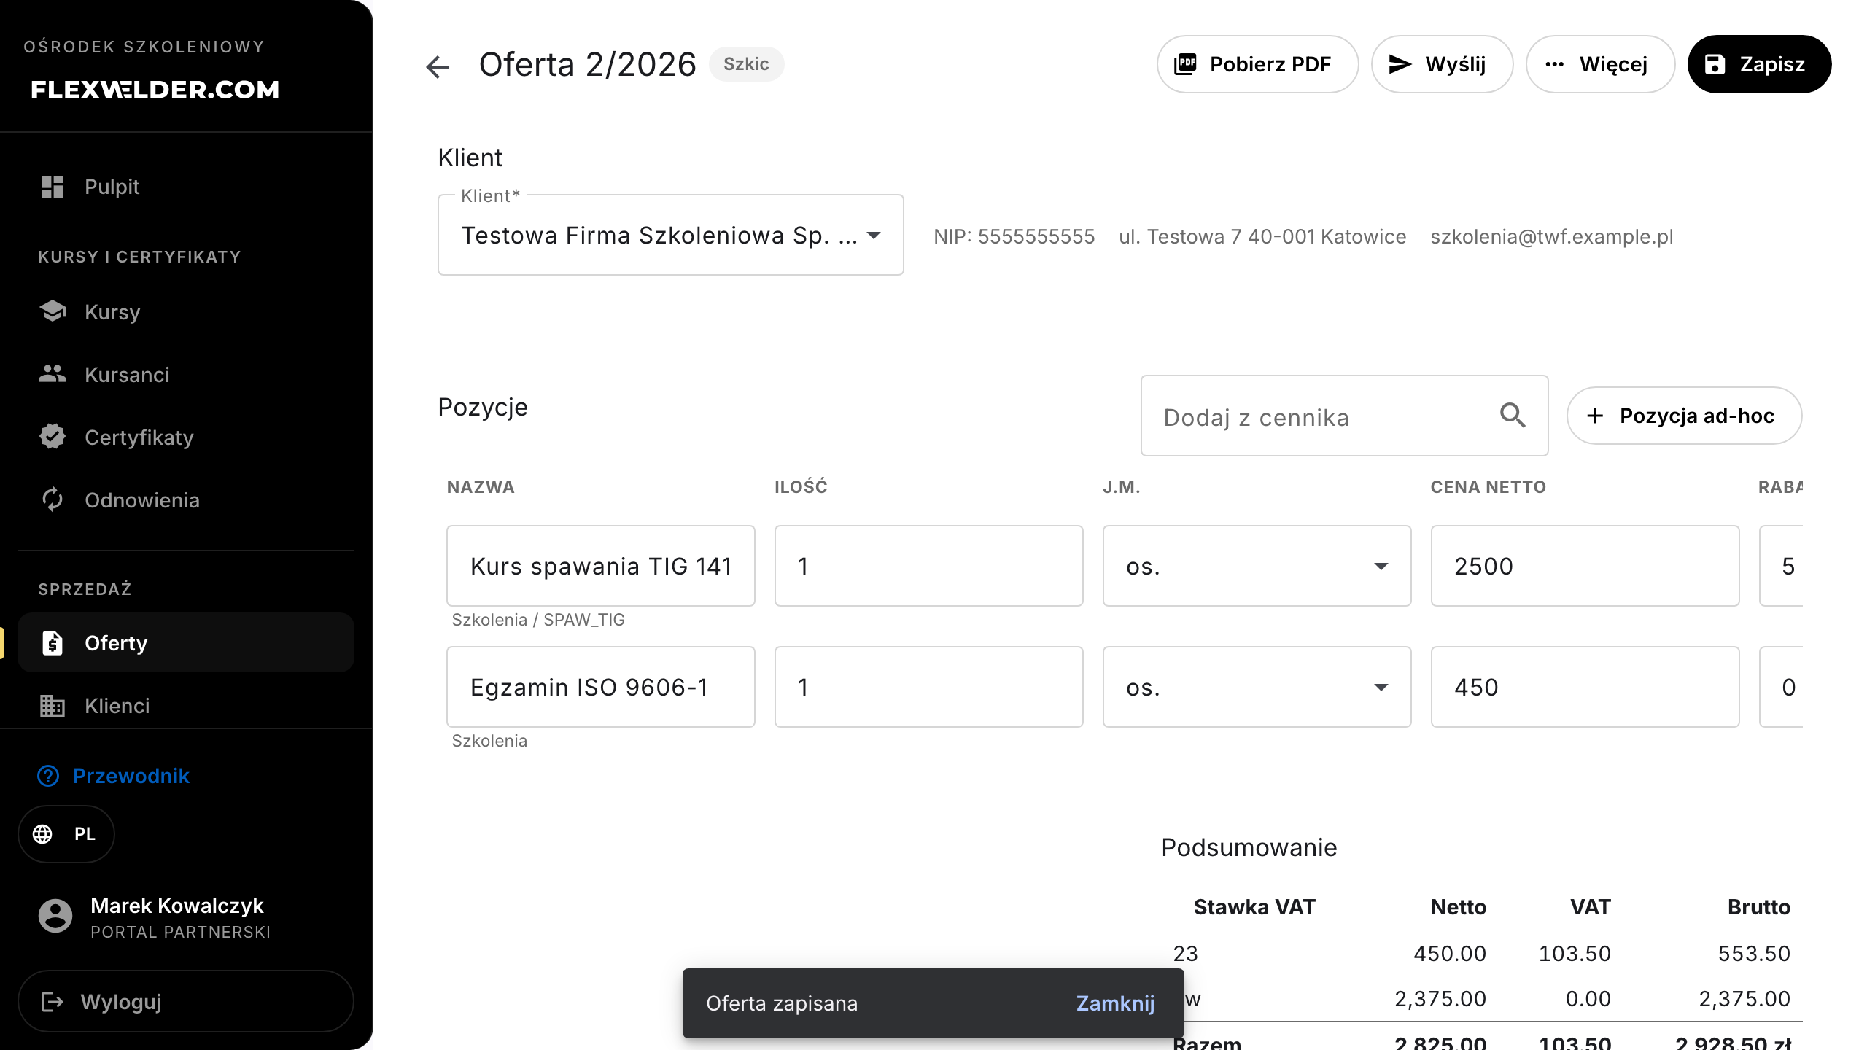The height and width of the screenshot is (1050, 1867).
Task: Open the Klient dropdown selector
Action: 671,235
